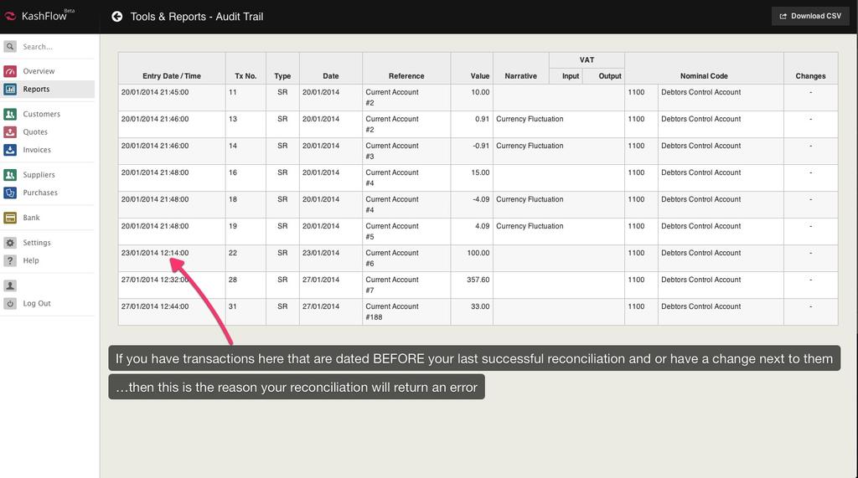Select the Customers sidebar icon
This screenshot has width=858, height=478.
coord(10,114)
